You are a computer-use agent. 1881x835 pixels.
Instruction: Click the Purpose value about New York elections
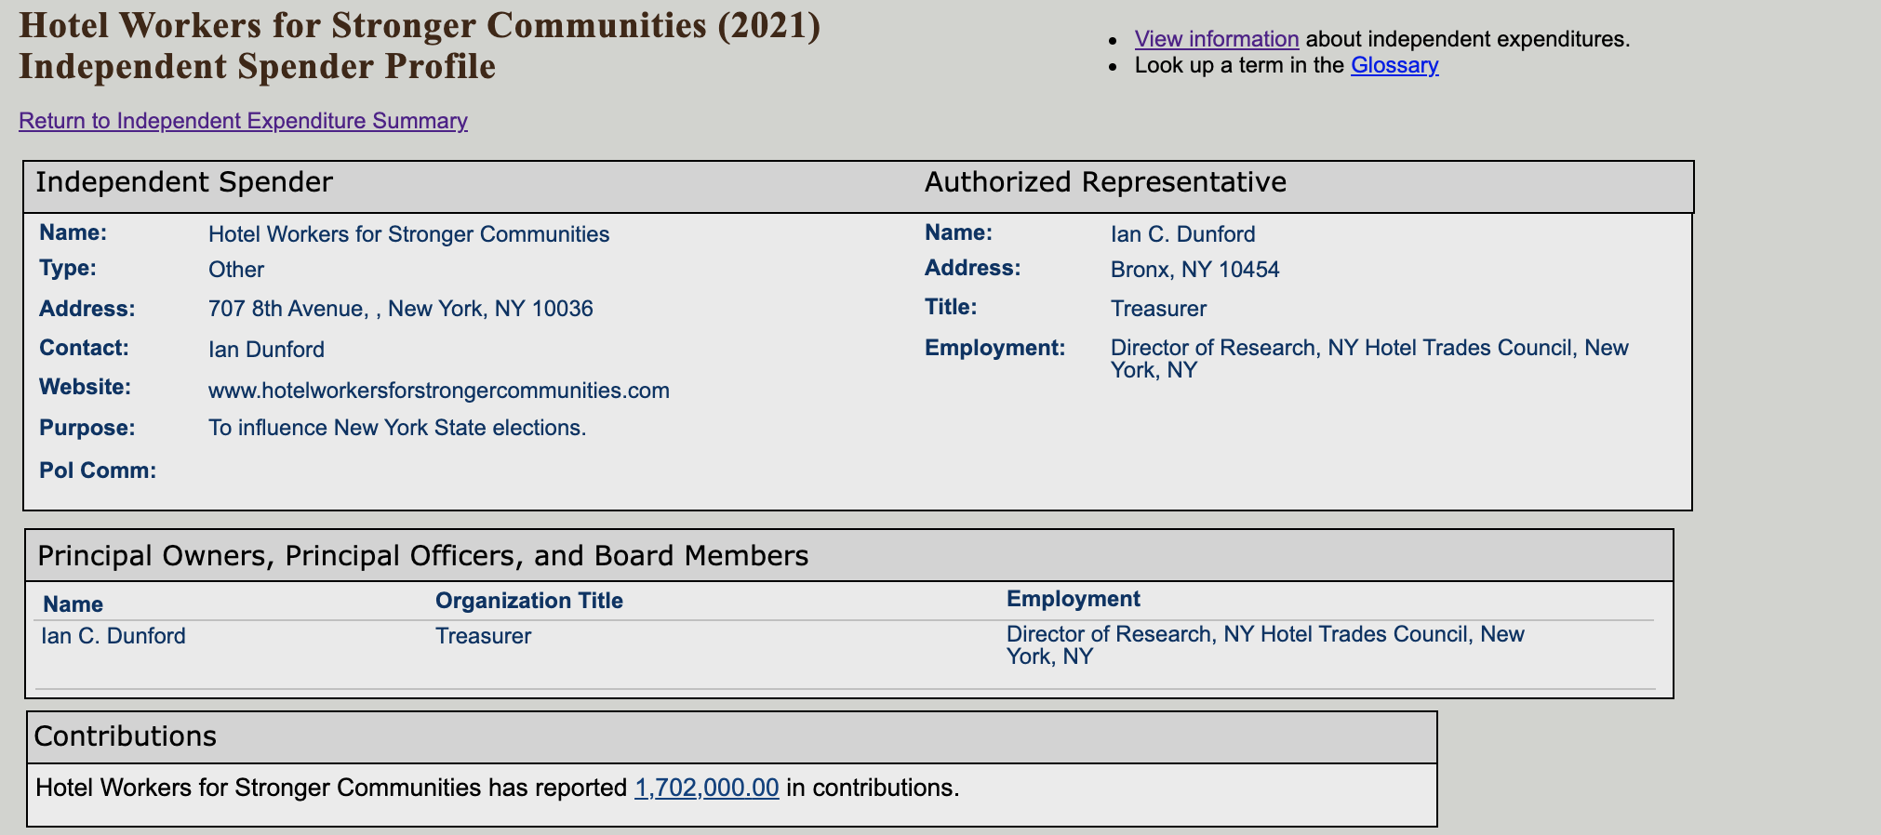(x=397, y=428)
